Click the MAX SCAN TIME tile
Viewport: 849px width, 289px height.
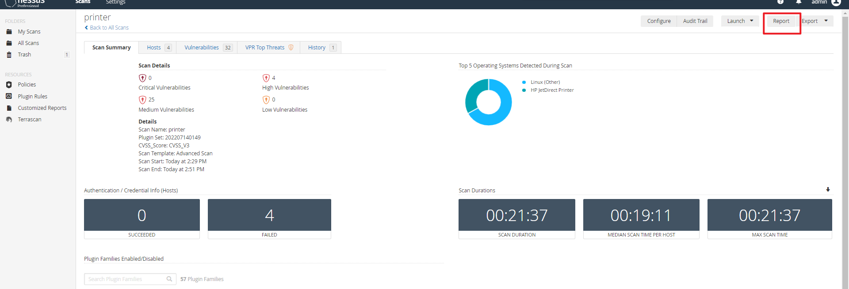coord(770,219)
